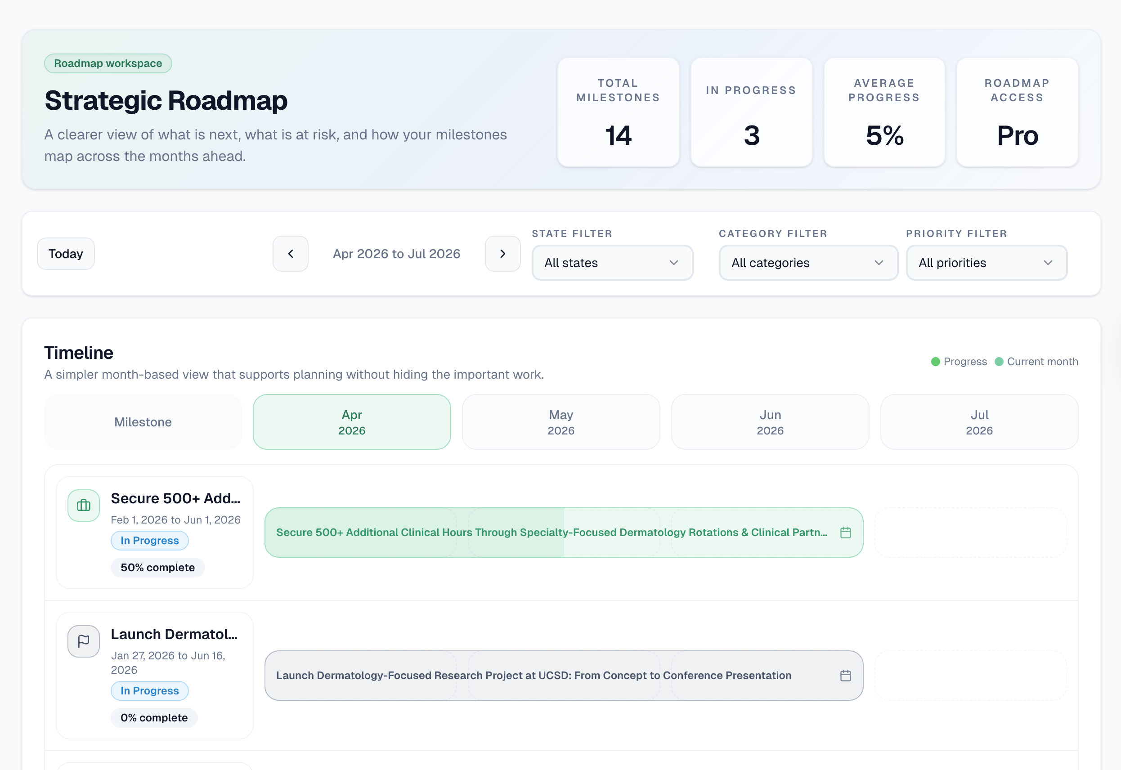The image size is (1121, 770).
Task: Click empty Jul 2026 slot in Launch Dermatology row
Action: (970, 676)
